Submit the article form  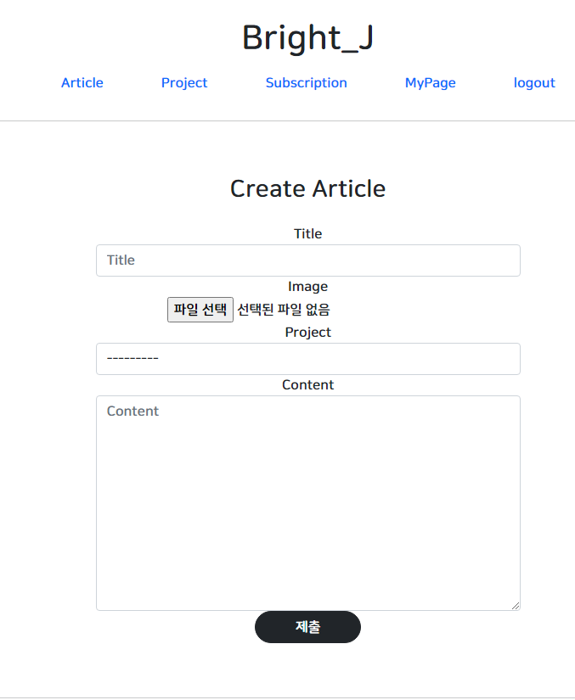(x=307, y=626)
